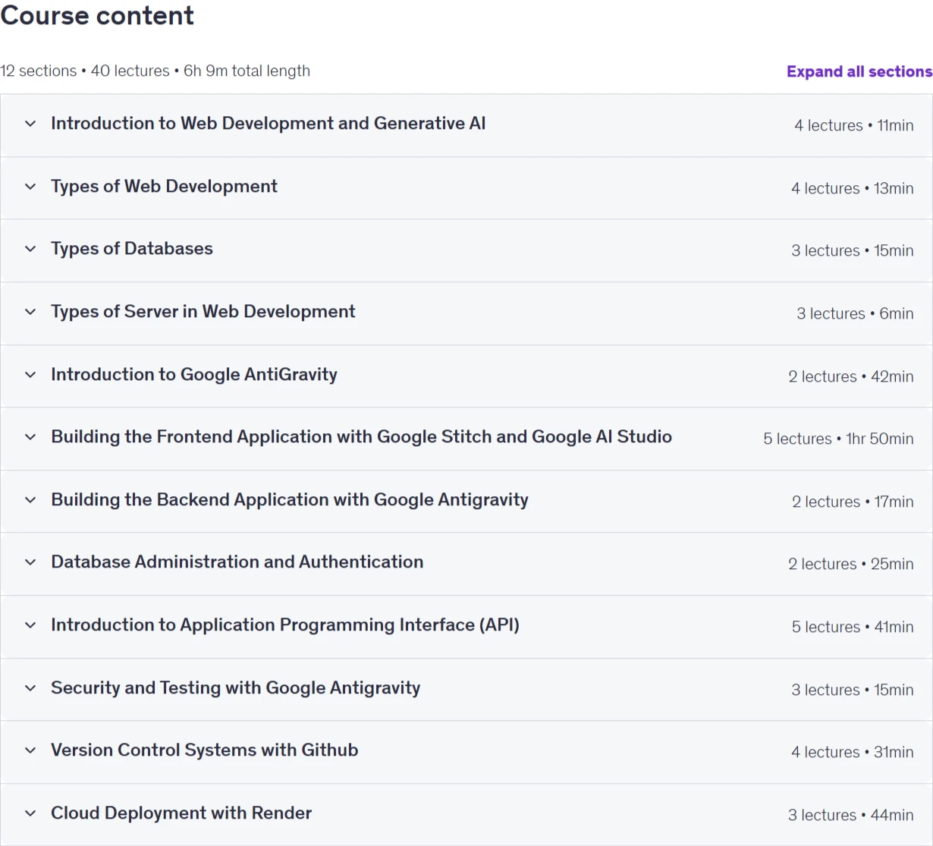Select Security and Testing with Google Antigravity title
This screenshot has width=933, height=846.
[x=236, y=687]
